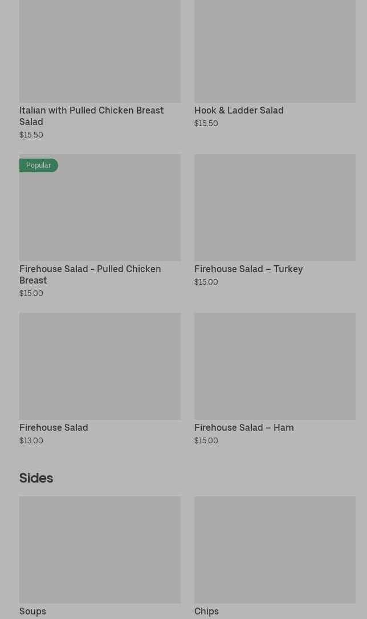Click the plain Firehouse Salad title above $13.00
This screenshot has width=367, height=619.
pos(54,427)
